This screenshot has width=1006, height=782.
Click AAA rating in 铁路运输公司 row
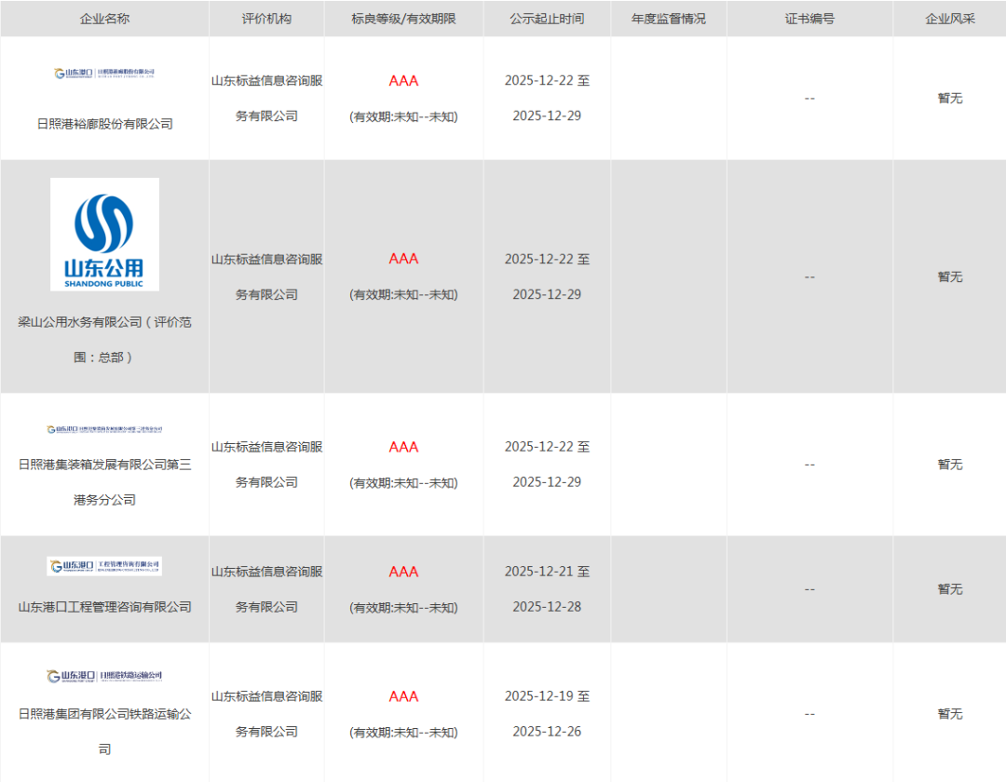403,696
